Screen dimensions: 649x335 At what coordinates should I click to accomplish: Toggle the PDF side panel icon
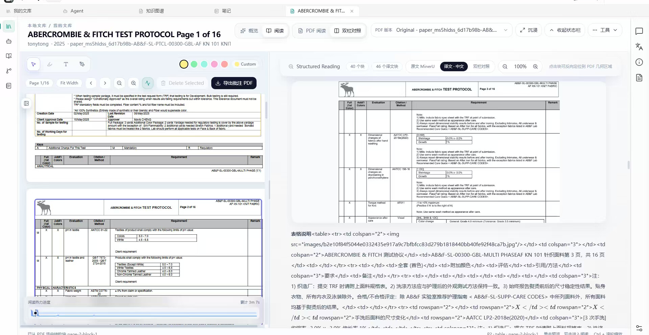[26, 103]
